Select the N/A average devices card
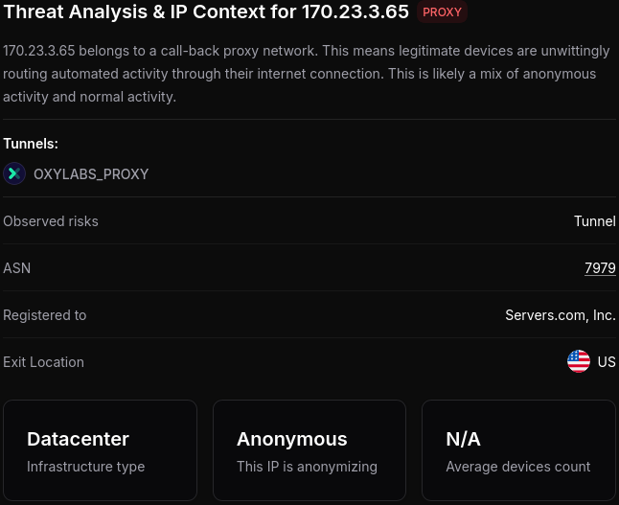The image size is (619, 505). point(518,450)
